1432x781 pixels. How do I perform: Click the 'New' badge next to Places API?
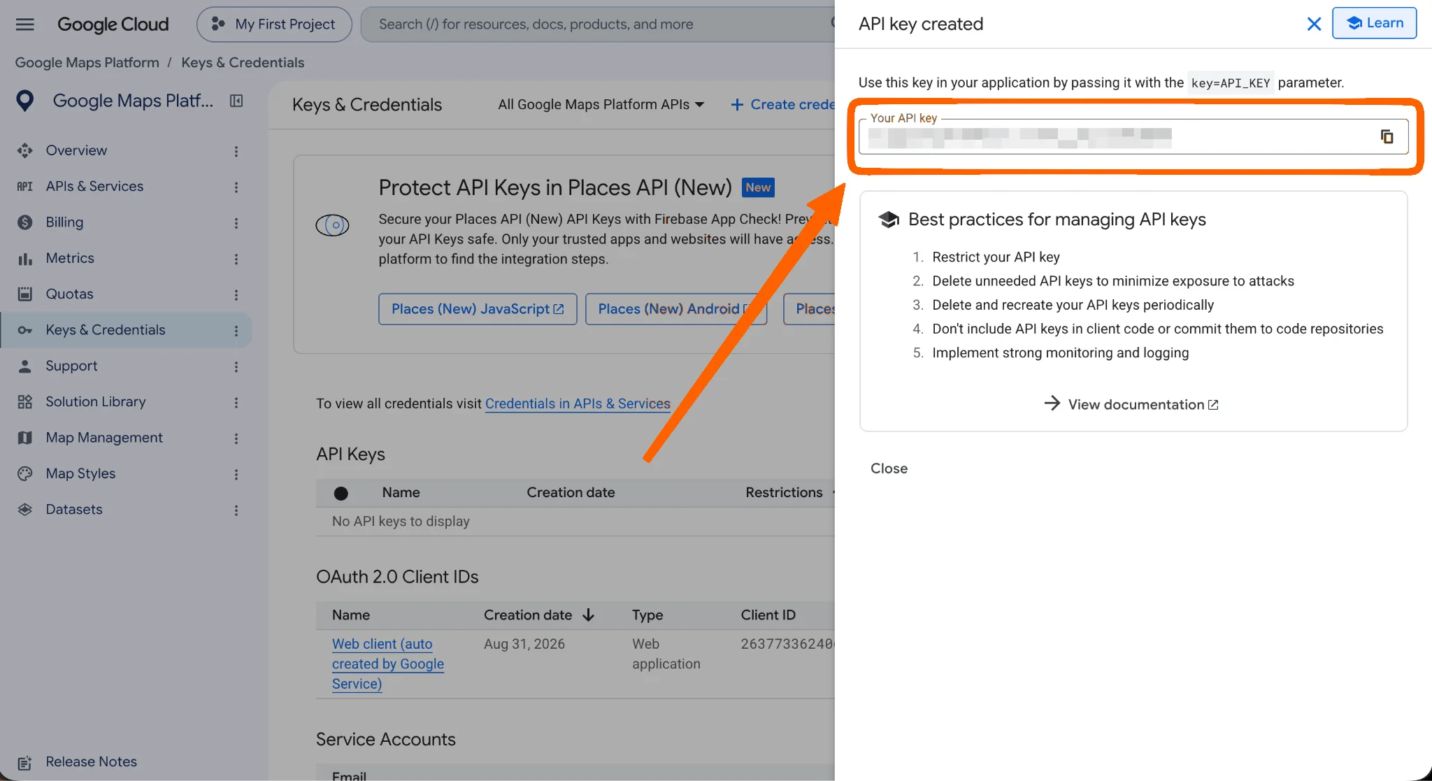click(x=758, y=187)
